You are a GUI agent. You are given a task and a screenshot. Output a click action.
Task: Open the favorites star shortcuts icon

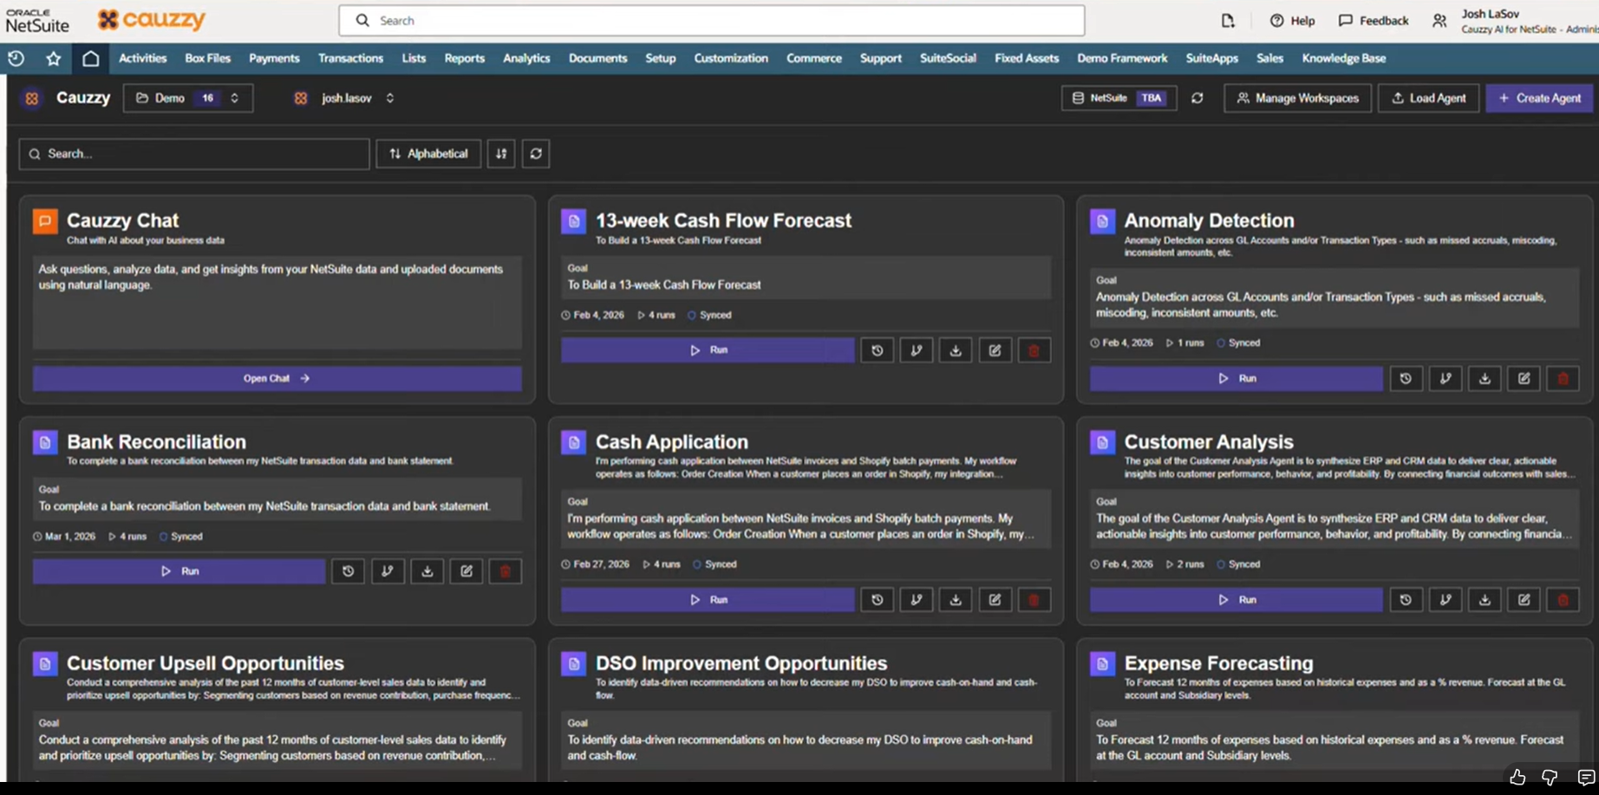(53, 58)
